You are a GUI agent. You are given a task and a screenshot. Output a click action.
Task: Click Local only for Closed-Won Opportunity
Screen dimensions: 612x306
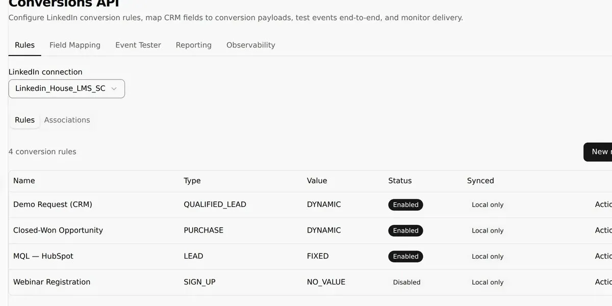[x=488, y=231]
